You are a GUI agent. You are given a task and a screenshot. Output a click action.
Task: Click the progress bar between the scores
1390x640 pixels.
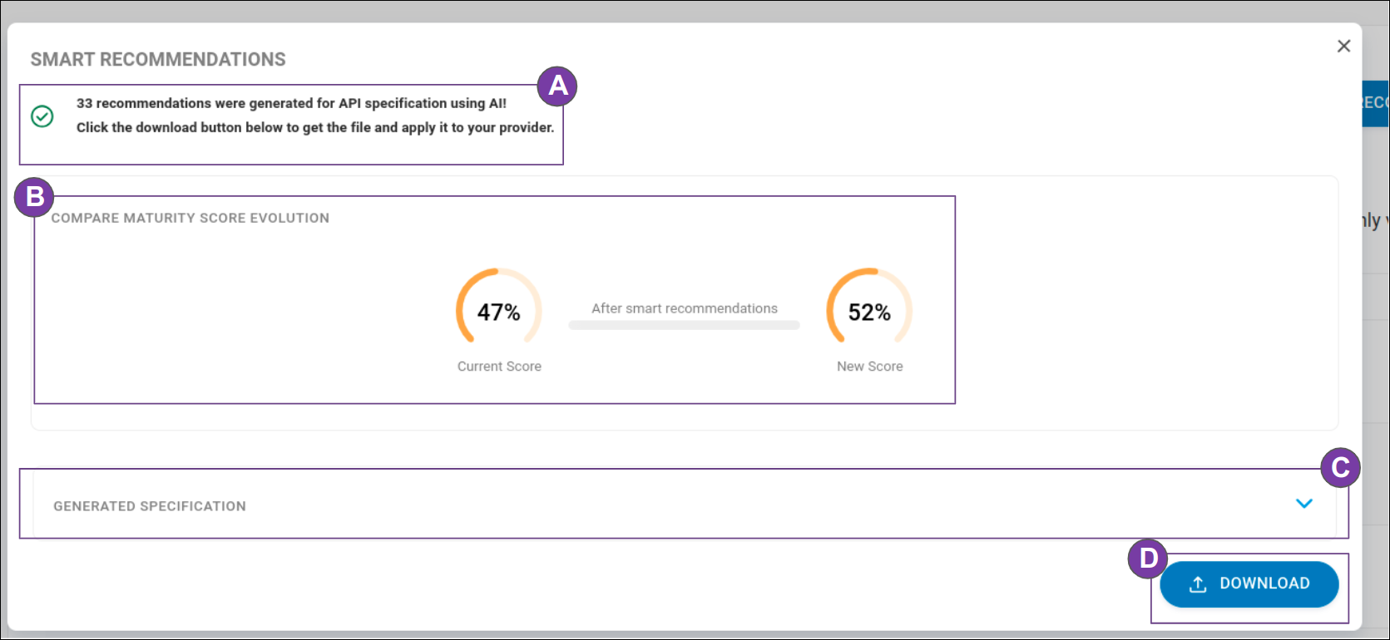coord(684,326)
